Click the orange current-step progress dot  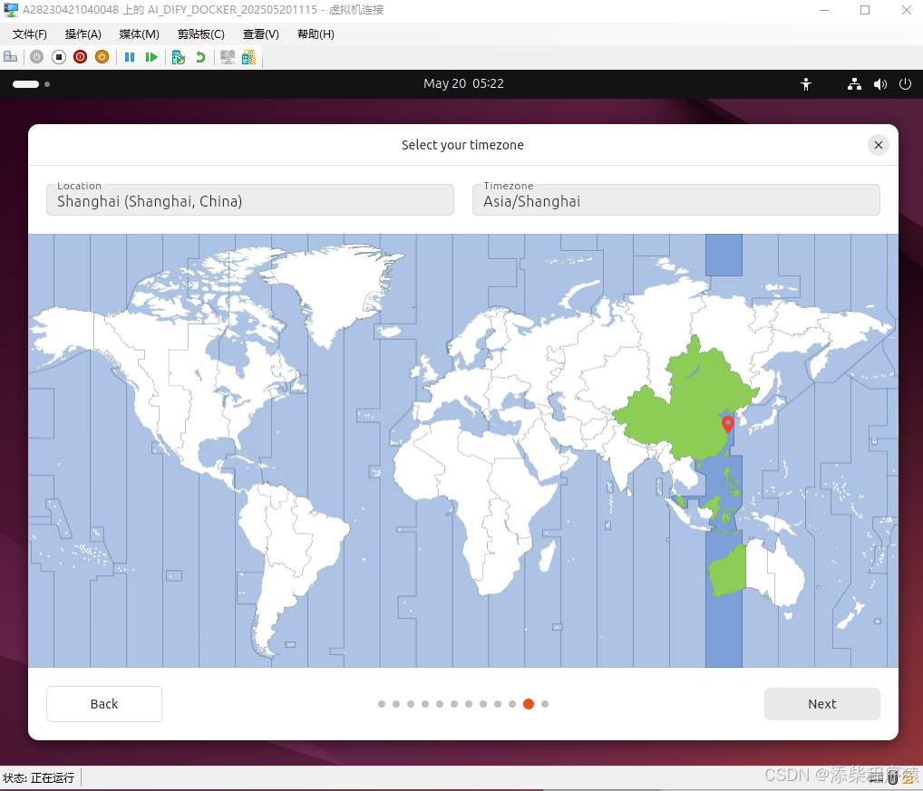tap(529, 704)
